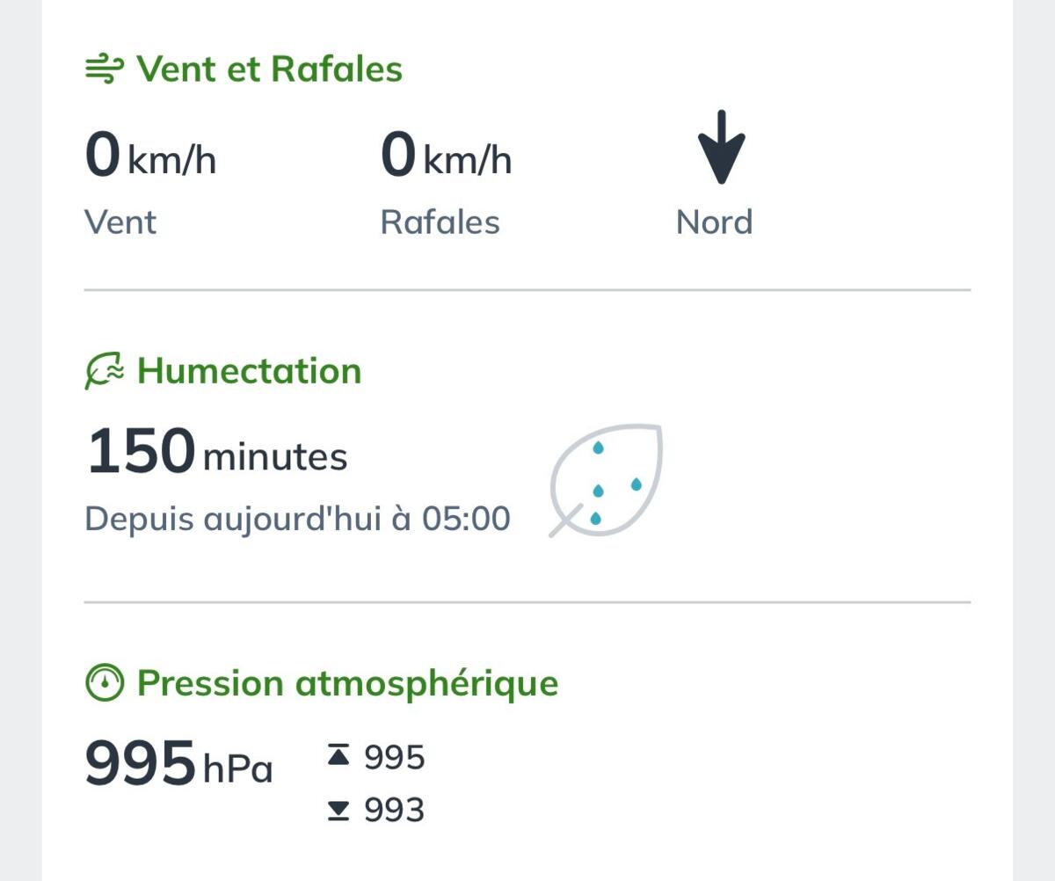Select the maximum pressure value 995
The image size is (1055, 881).
coord(394,757)
